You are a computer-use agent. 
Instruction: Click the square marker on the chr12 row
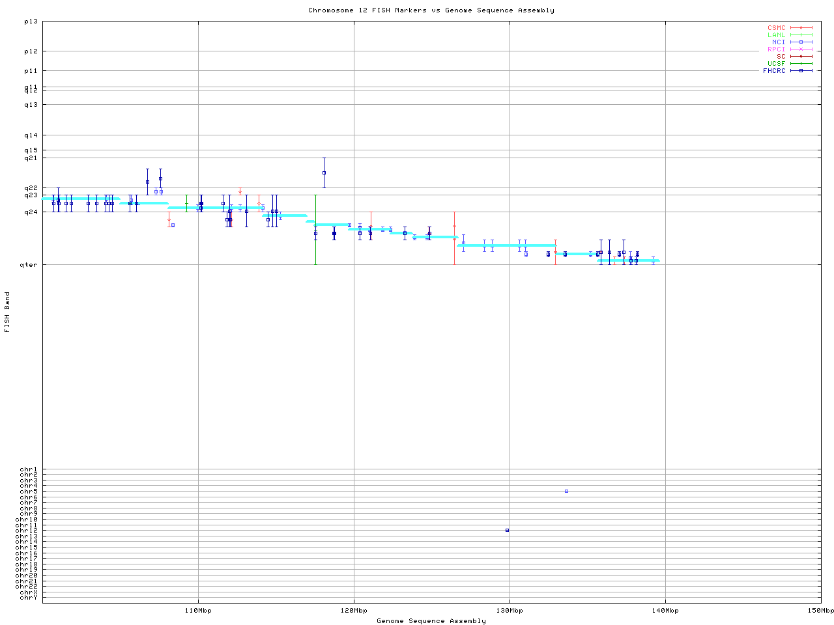pyautogui.click(x=507, y=530)
